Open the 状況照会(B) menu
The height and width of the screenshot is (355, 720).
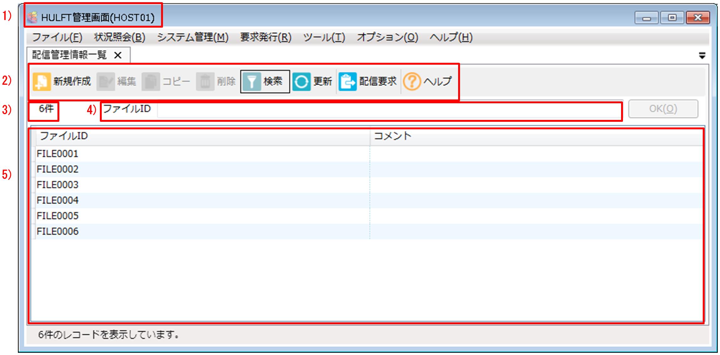click(x=120, y=37)
